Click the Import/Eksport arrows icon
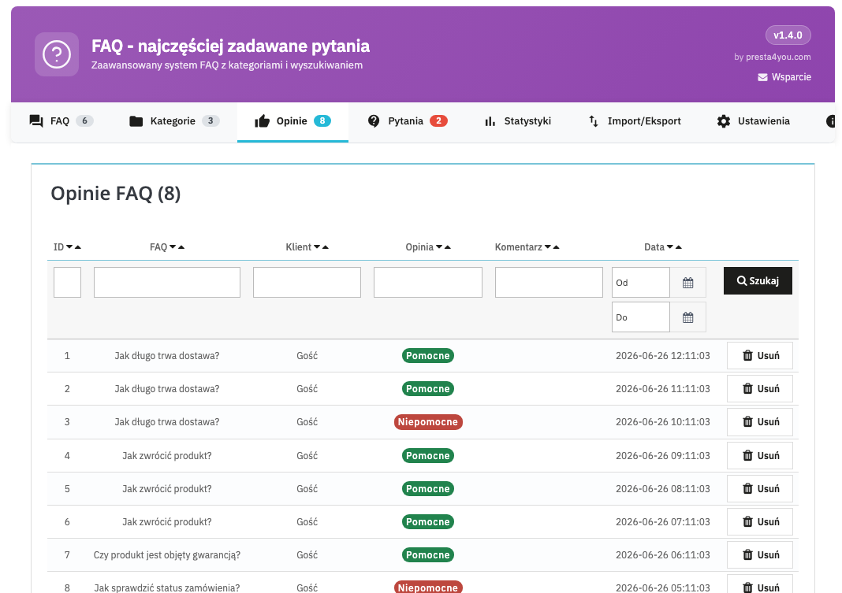This screenshot has width=842, height=593. point(594,121)
